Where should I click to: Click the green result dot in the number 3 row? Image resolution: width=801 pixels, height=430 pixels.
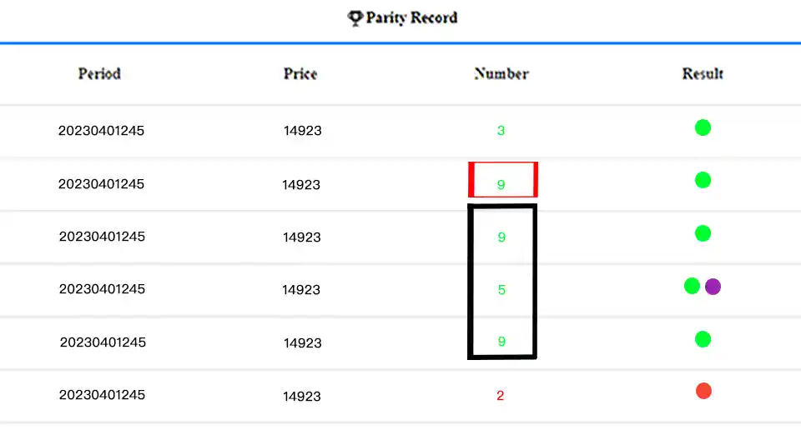point(703,127)
